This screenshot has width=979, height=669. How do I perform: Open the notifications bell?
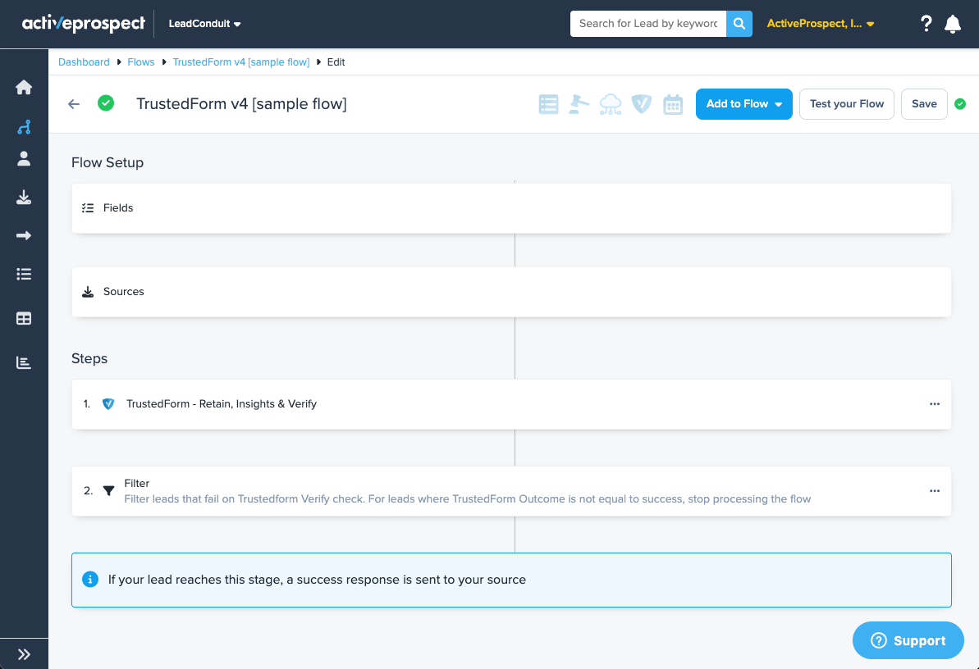[953, 24]
